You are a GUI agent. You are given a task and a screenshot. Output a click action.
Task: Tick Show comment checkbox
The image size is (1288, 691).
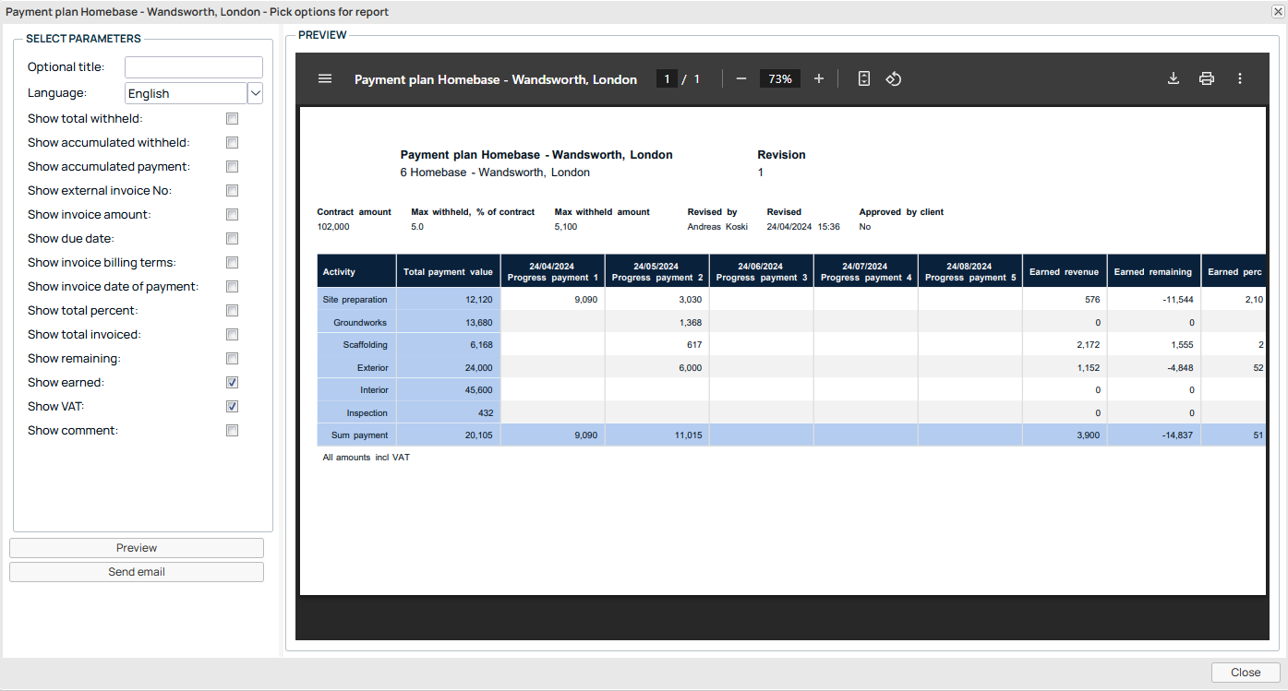pos(233,431)
